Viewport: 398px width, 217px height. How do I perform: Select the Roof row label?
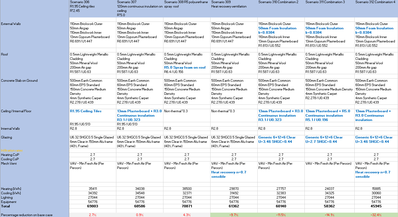(x=5, y=54)
